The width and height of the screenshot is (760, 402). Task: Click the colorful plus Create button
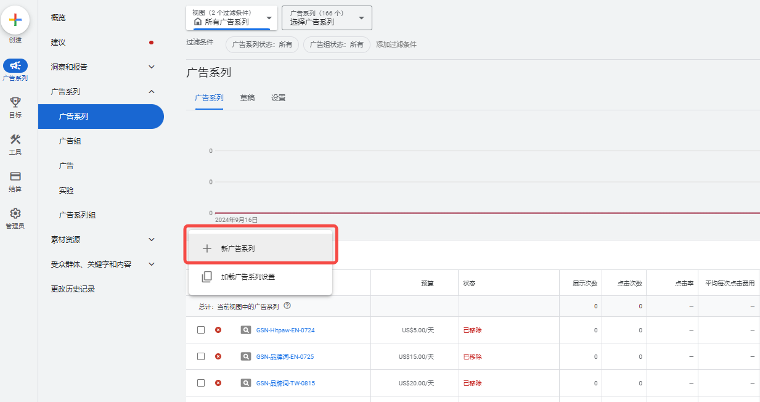click(x=15, y=20)
